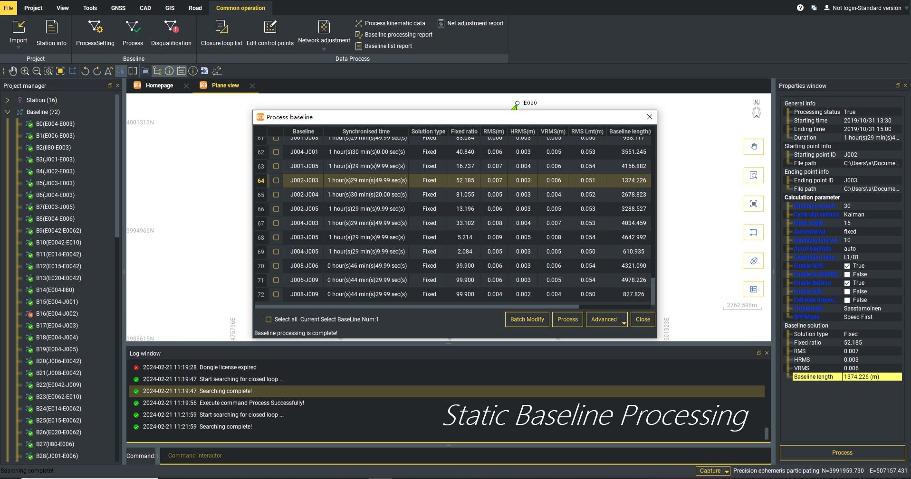Click the link-style icon in Plane view

[754, 261]
